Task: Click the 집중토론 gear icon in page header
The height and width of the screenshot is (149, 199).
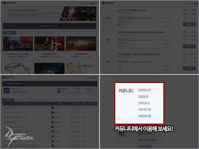Action: [x=103, y=3]
